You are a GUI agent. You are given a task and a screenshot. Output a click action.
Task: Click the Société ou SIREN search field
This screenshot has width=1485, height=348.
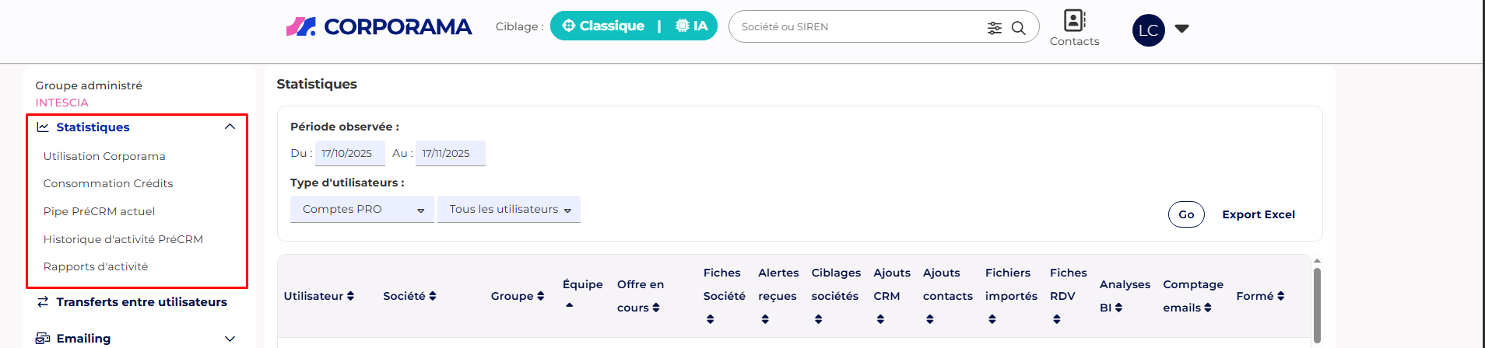tap(856, 27)
